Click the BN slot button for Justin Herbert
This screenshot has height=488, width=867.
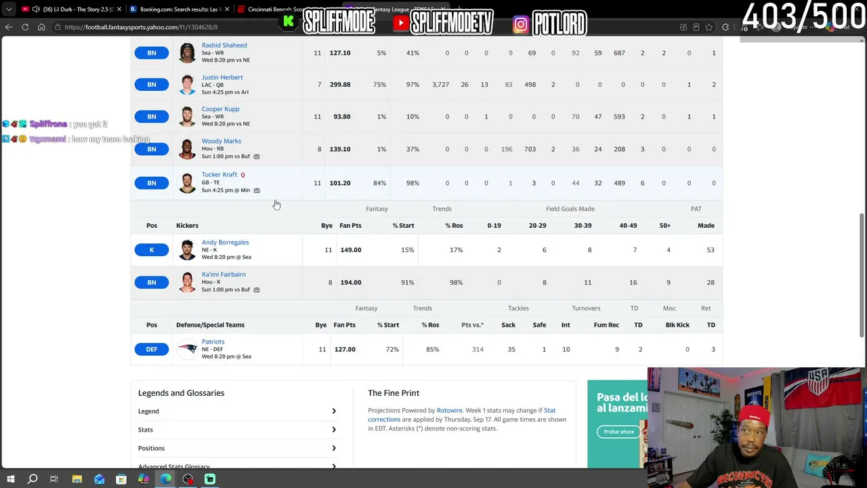152,85
